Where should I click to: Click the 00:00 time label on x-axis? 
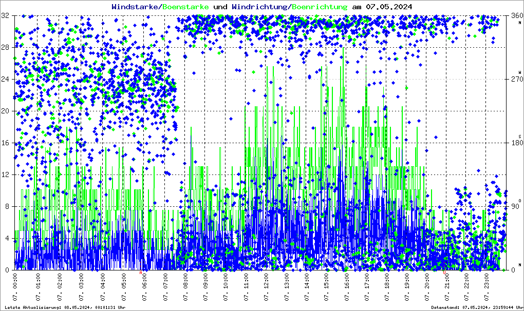coord(15,288)
